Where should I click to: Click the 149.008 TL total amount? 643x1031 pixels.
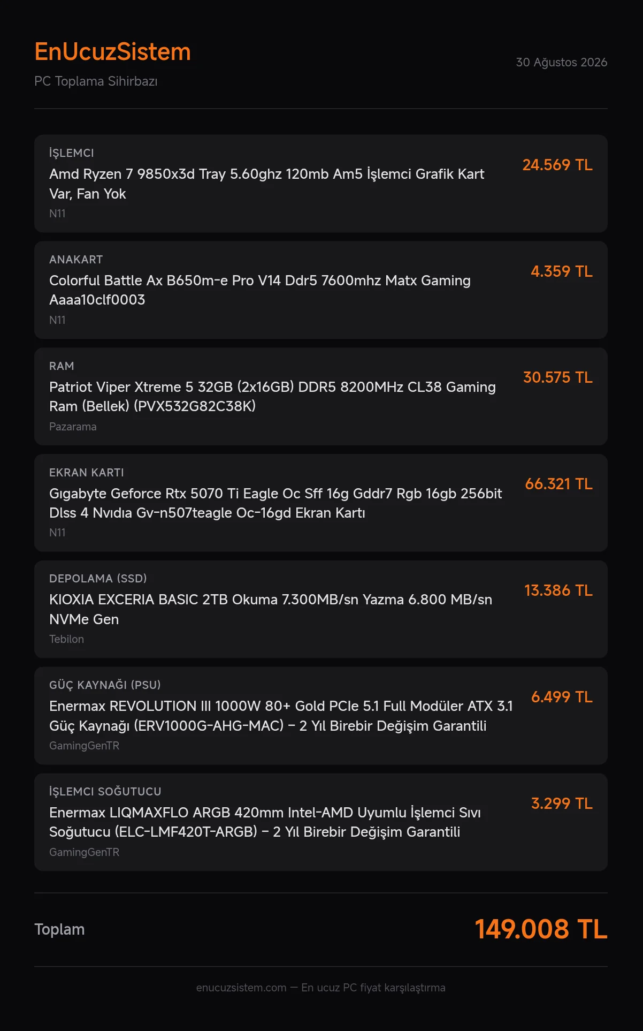[x=541, y=929]
